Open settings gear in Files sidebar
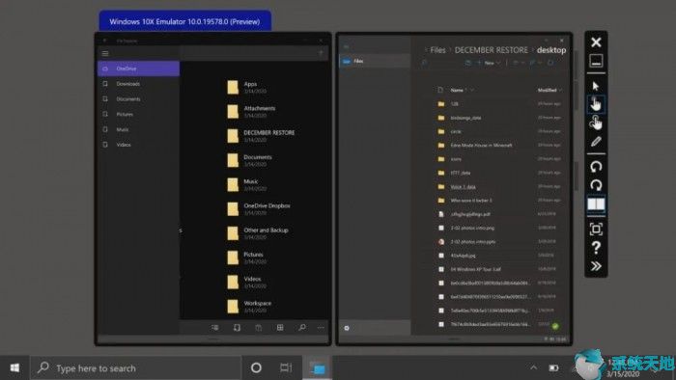The height and width of the screenshot is (380, 676). coord(347,328)
